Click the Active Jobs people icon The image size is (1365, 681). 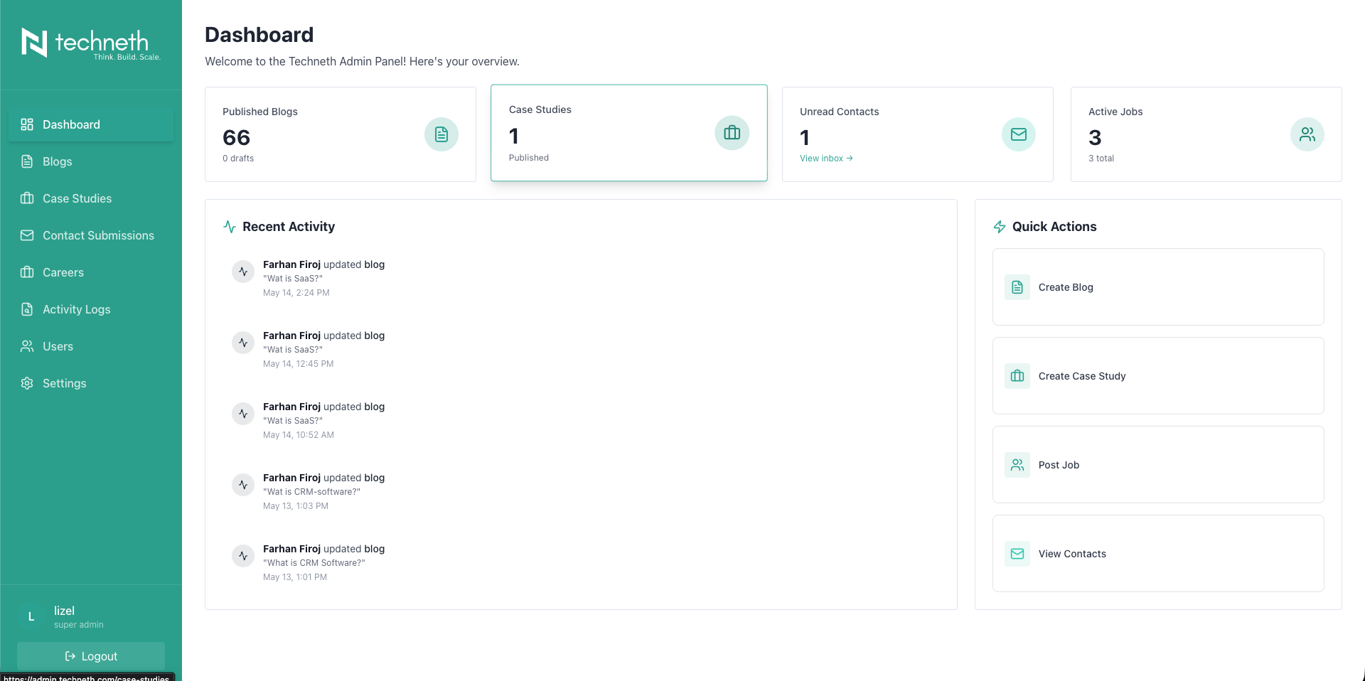[1307, 134]
